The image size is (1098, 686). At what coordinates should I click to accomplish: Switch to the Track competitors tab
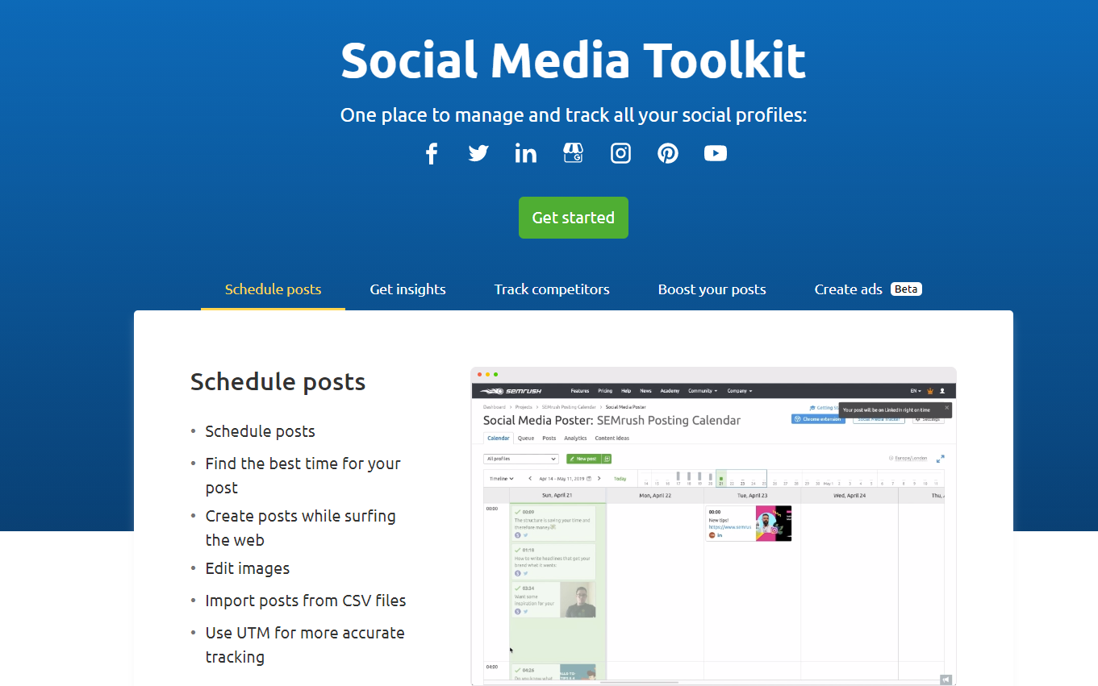click(x=552, y=289)
